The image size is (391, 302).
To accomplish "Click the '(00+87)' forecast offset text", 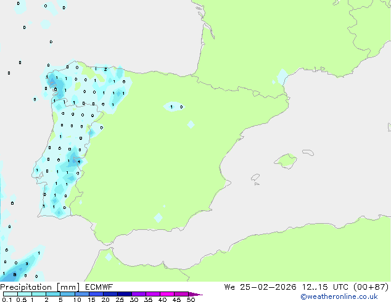I will [371, 287].
